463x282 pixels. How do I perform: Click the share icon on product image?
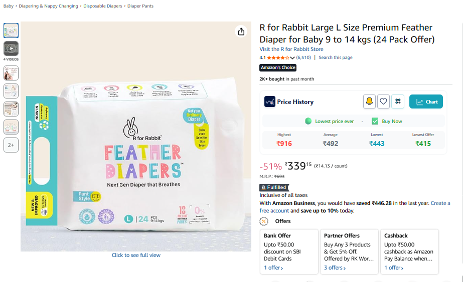(241, 31)
